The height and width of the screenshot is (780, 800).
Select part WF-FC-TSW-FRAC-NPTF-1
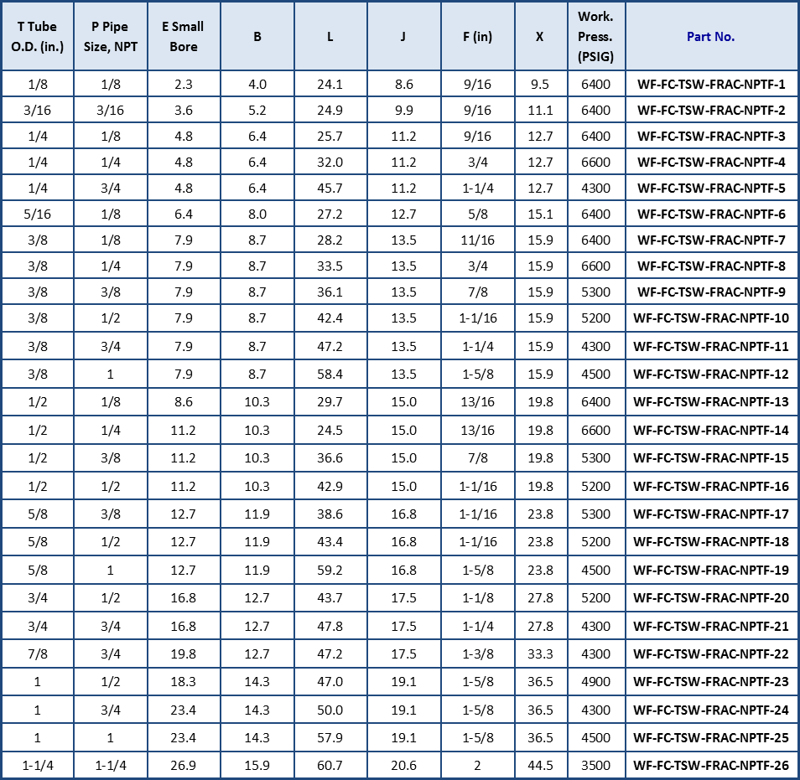pos(711,84)
